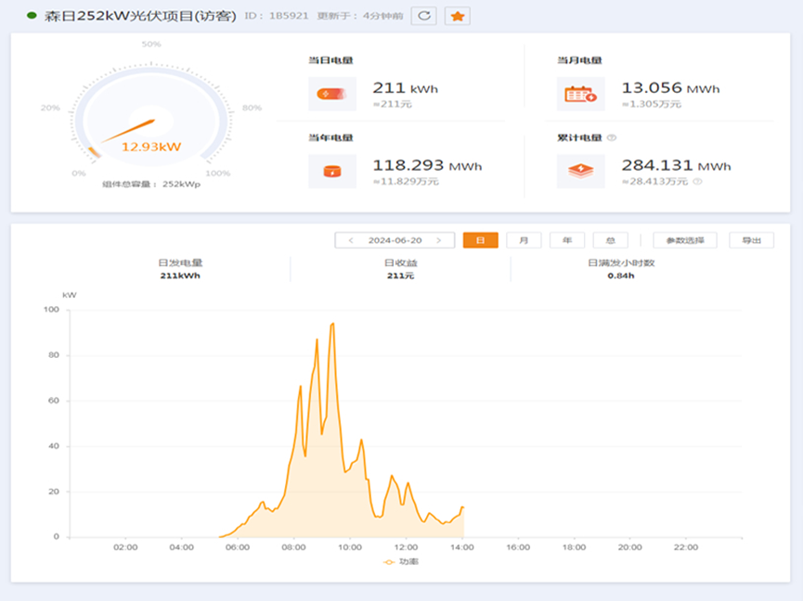Switch to the 年 year tab
This screenshot has width=803, height=601.
[567, 240]
